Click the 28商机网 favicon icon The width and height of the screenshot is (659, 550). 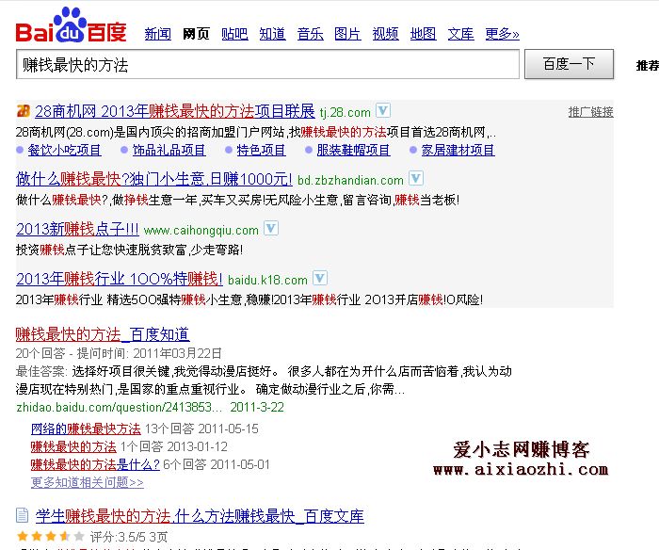pos(24,110)
